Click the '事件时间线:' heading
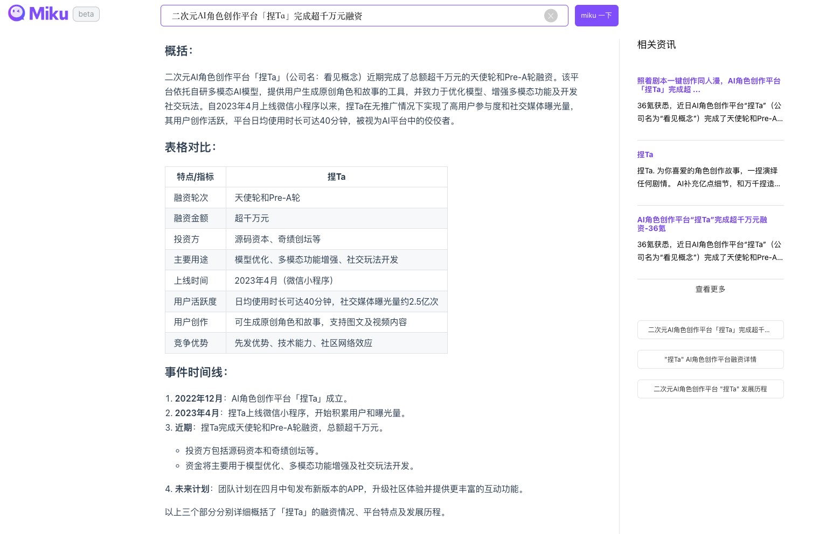Image resolution: width=826 pixels, height=534 pixels. pyautogui.click(x=197, y=373)
